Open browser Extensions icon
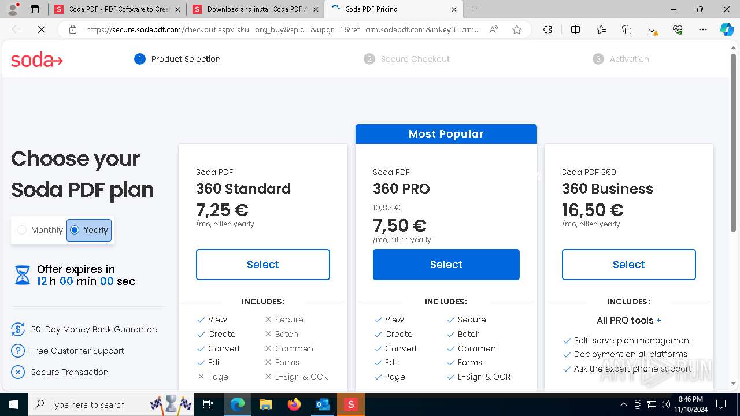This screenshot has width=740, height=416. [x=547, y=30]
